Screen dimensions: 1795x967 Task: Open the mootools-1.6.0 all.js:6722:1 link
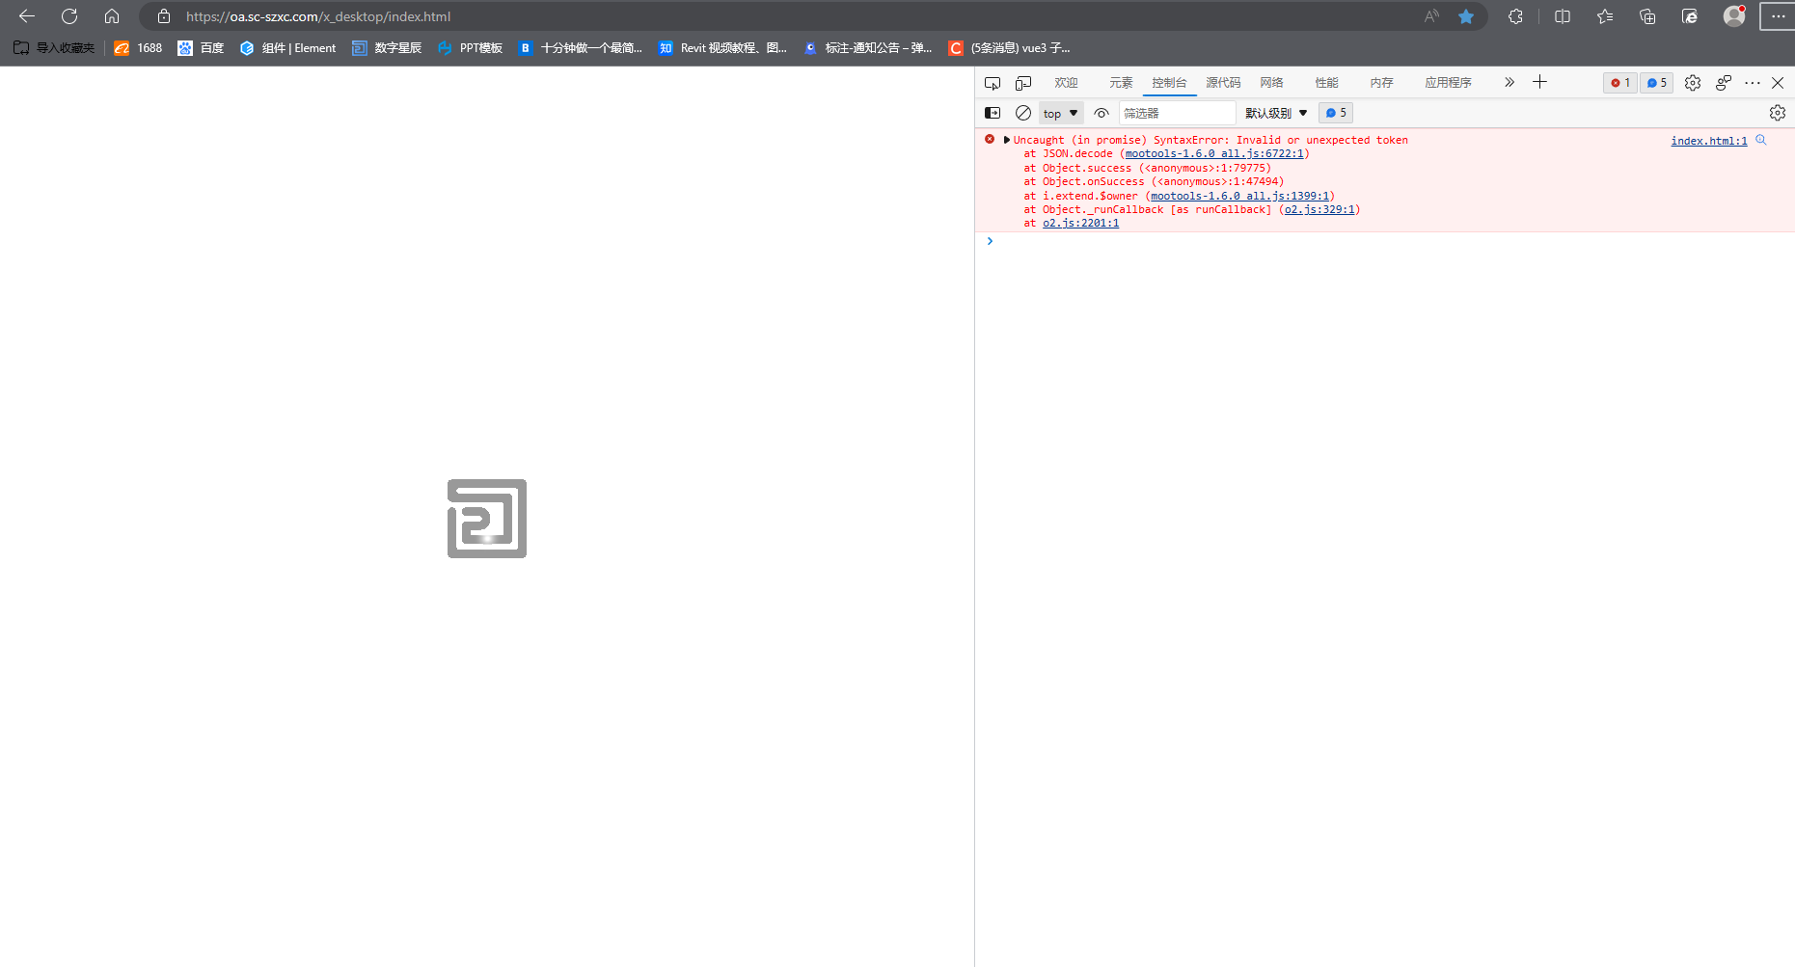pos(1214,153)
